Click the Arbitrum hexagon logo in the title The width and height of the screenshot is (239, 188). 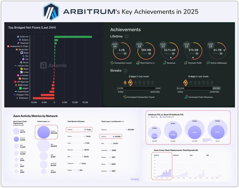51,12
